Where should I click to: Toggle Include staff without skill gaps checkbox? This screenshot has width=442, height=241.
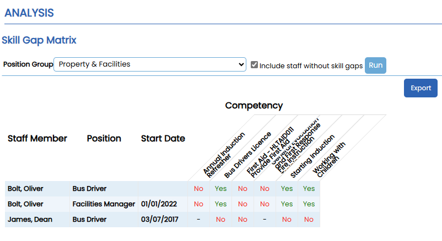tap(254, 65)
